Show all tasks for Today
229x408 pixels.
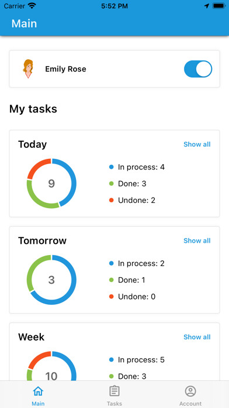coord(197,144)
